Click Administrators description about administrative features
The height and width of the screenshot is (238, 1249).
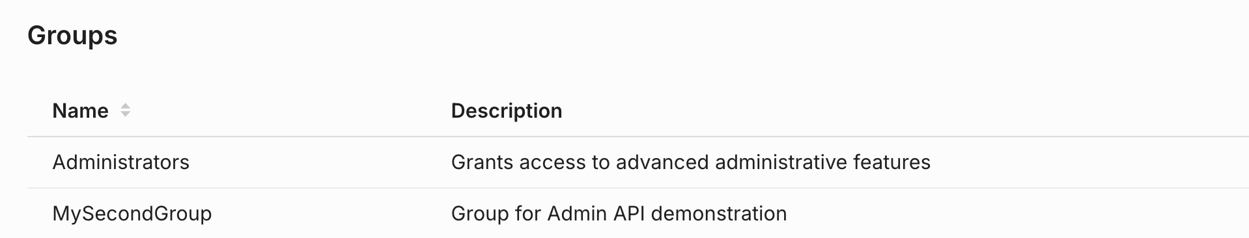pos(691,162)
